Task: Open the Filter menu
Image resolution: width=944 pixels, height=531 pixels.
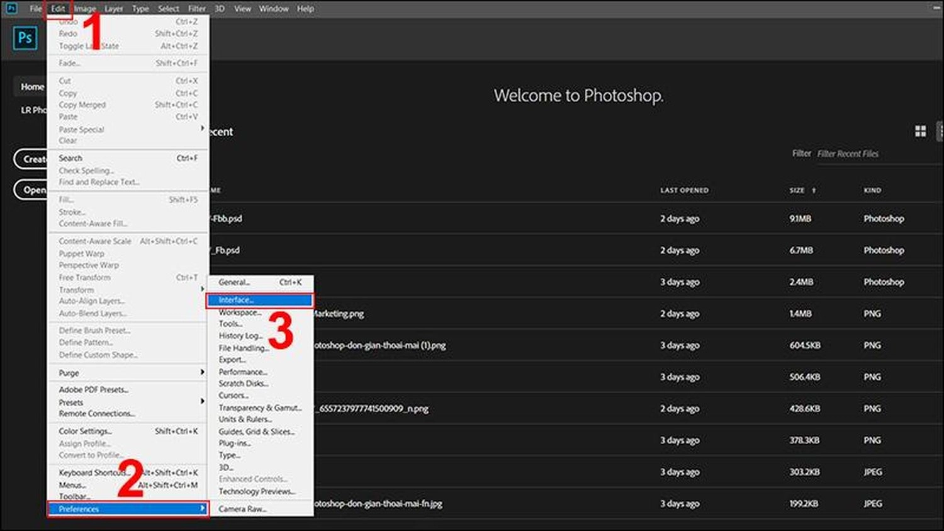Action: click(197, 9)
